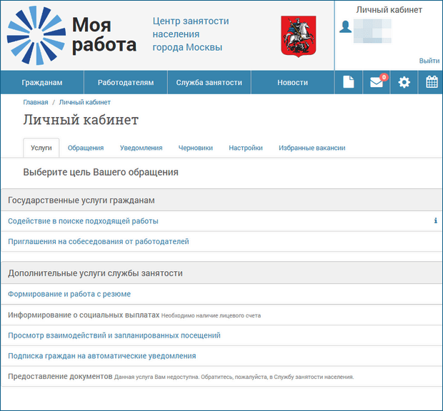Open Приглашения на собеседования от работодателей
The width and height of the screenshot is (443, 411).
click(x=99, y=241)
